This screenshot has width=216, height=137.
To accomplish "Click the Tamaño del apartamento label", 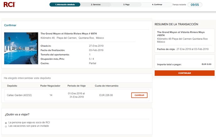I will 55,55.
